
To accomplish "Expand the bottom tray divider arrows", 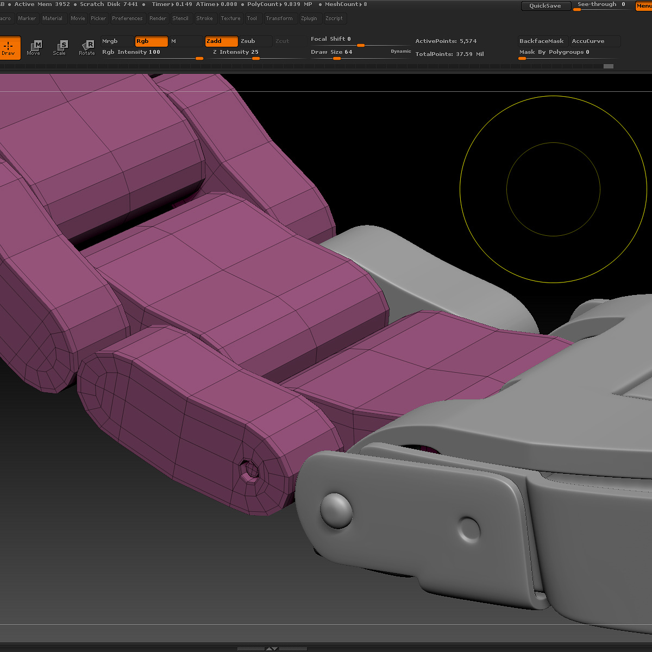I will click(272, 648).
